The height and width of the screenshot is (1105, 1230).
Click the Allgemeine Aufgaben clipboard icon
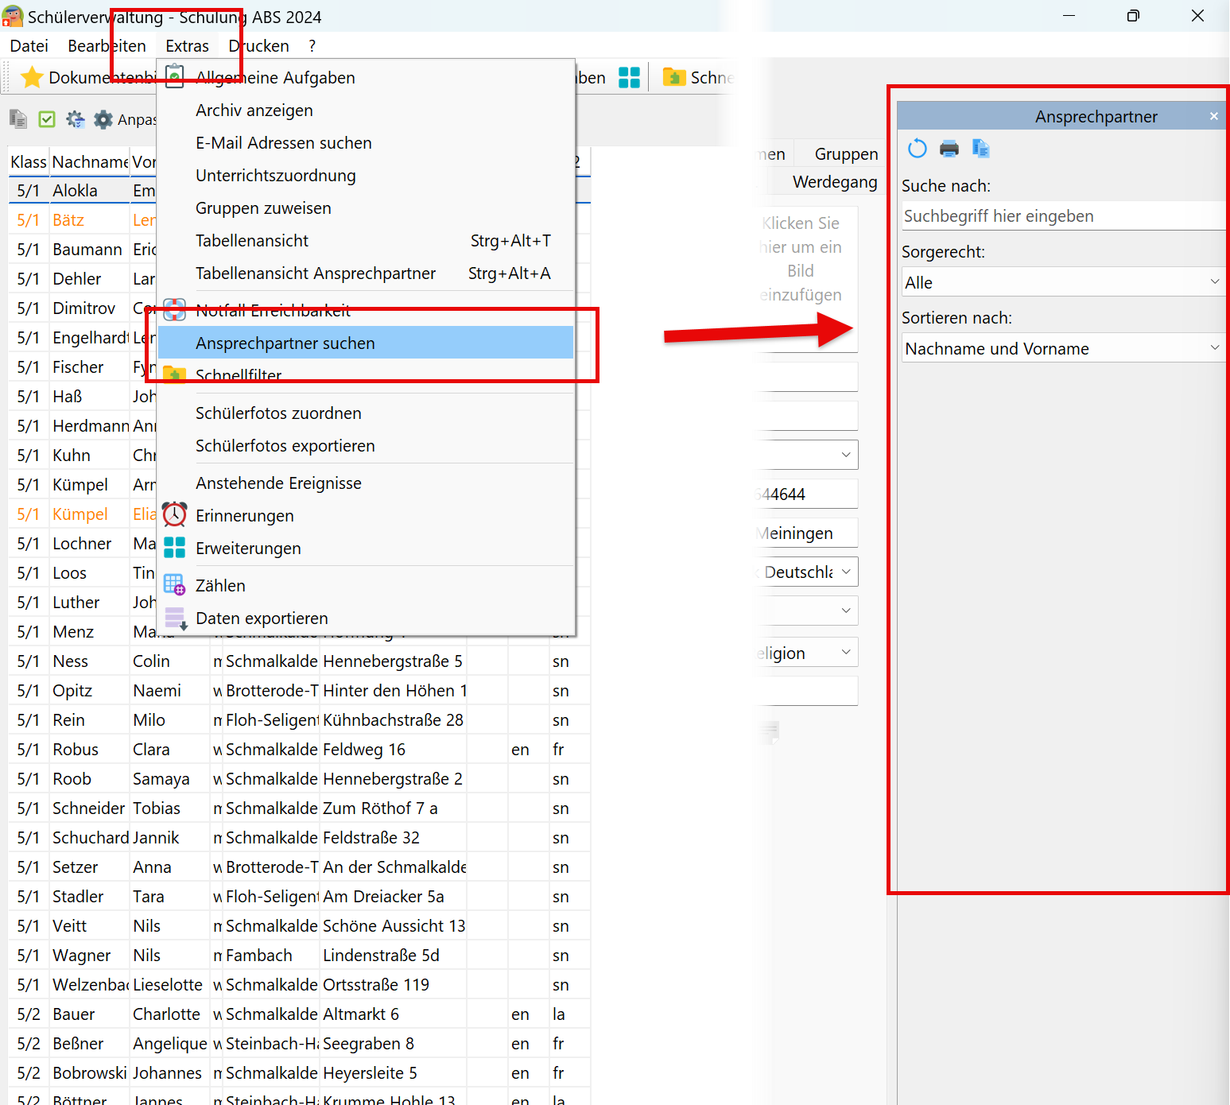pyautogui.click(x=174, y=77)
